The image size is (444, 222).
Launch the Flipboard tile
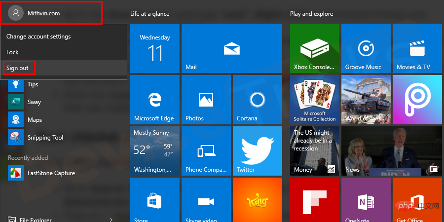pyautogui.click(x=315, y=200)
